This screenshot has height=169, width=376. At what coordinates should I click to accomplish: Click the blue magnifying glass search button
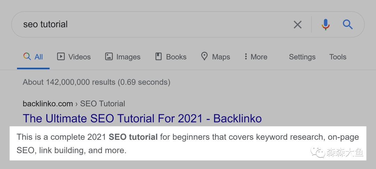(x=348, y=24)
